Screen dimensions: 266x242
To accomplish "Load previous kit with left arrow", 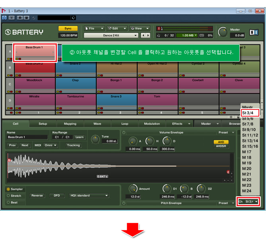I will point(144,35).
